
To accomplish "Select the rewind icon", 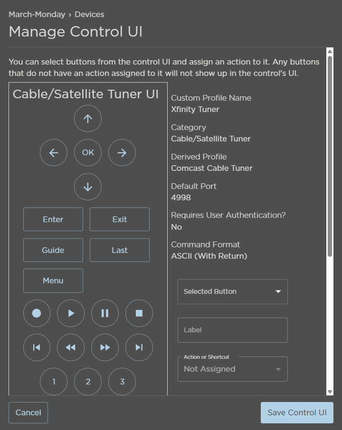I will [x=70, y=347].
